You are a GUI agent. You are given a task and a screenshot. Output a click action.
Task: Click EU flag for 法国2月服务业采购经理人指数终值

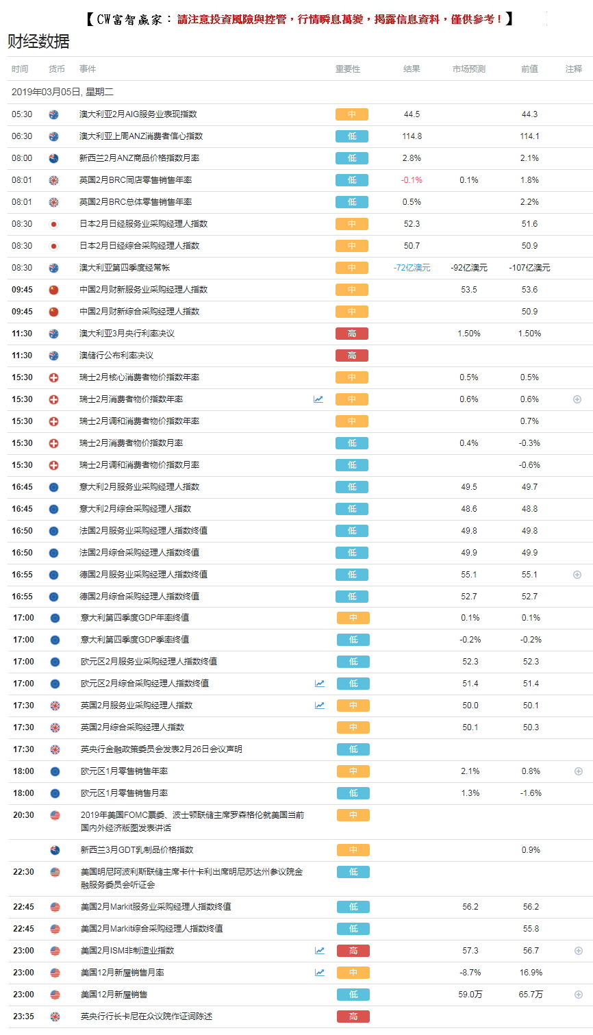[x=53, y=531]
